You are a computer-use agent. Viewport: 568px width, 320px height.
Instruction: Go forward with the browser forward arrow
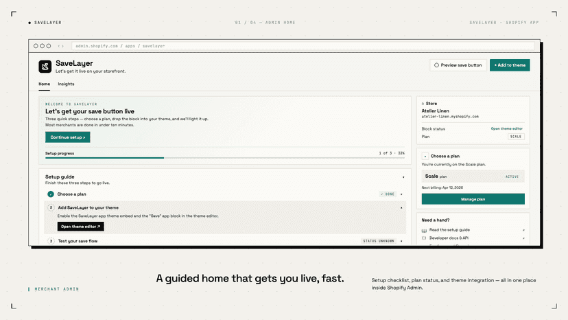(x=63, y=46)
